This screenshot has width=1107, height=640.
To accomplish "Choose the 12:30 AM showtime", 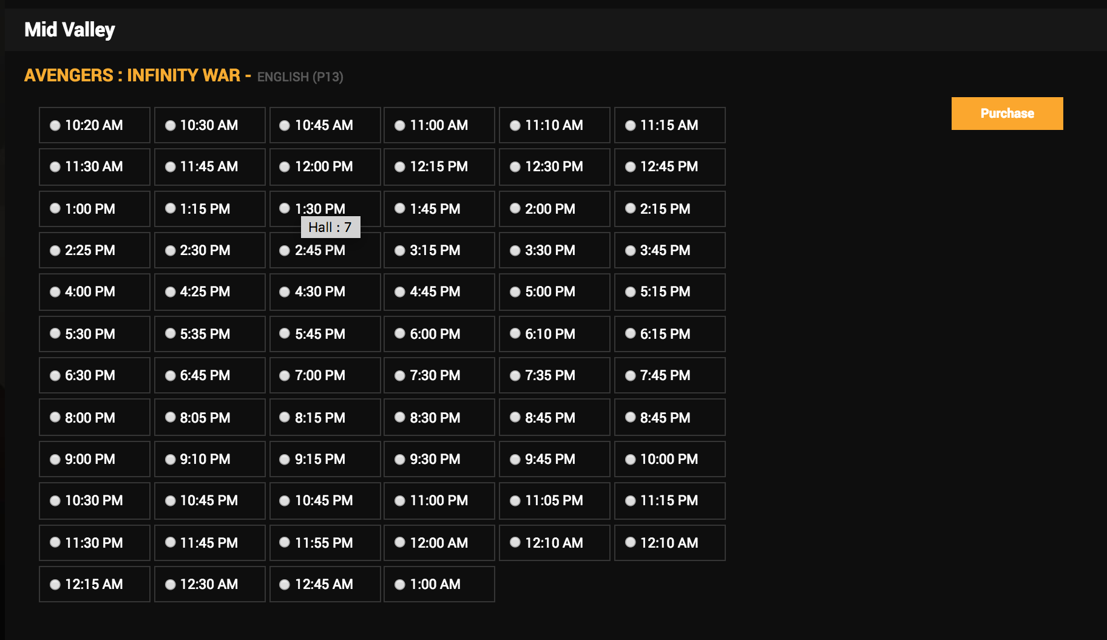I will pos(171,585).
